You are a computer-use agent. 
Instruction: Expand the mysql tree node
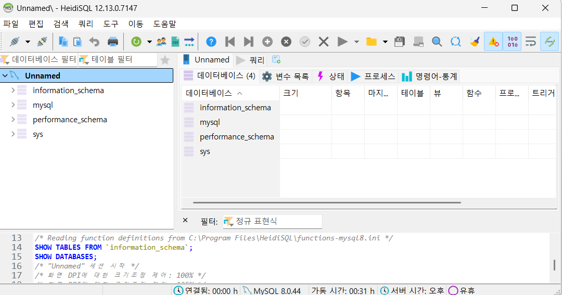point(13,105)
